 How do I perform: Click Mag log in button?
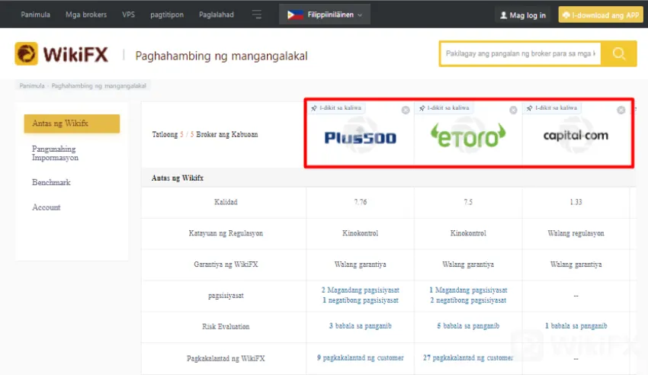(x=523, y=15)
